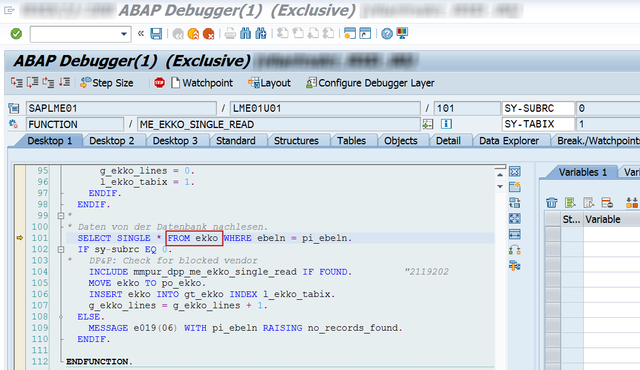Save using the disk icon
The height and width of the screenshot is (370, 640).
click(x=157, y=34)
